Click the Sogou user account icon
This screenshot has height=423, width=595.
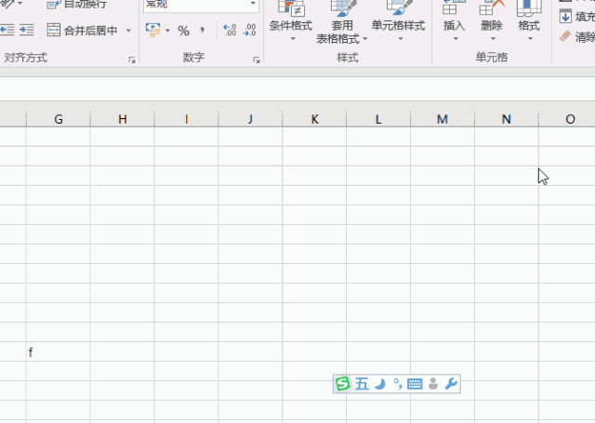point(433,384)
